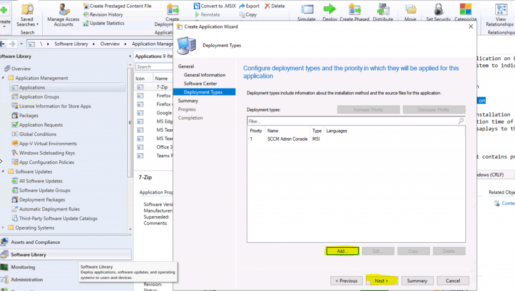Go to Summary wizard step
The width and height of the screenshot is (515, 291).
click(x=188, y=101)
